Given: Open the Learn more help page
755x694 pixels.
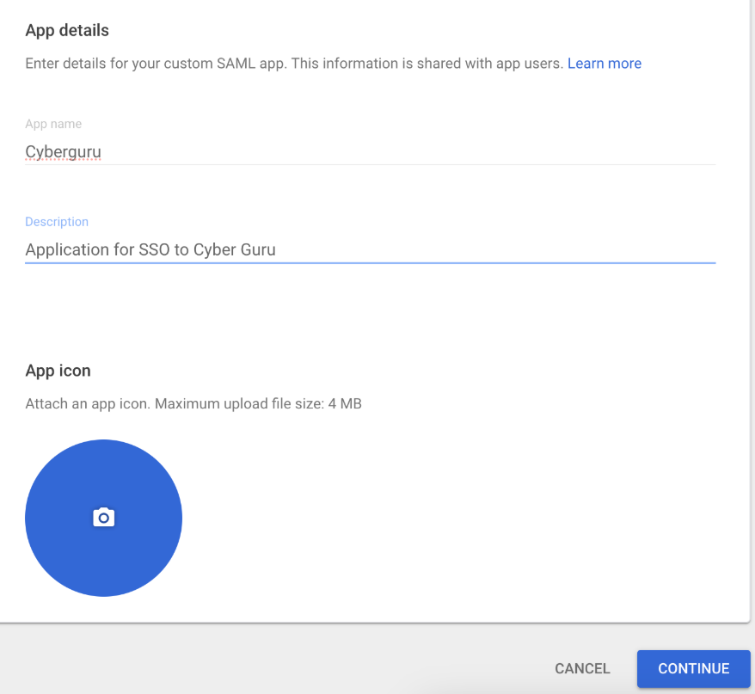Looking at the screenshot, I should coord(605,63).
